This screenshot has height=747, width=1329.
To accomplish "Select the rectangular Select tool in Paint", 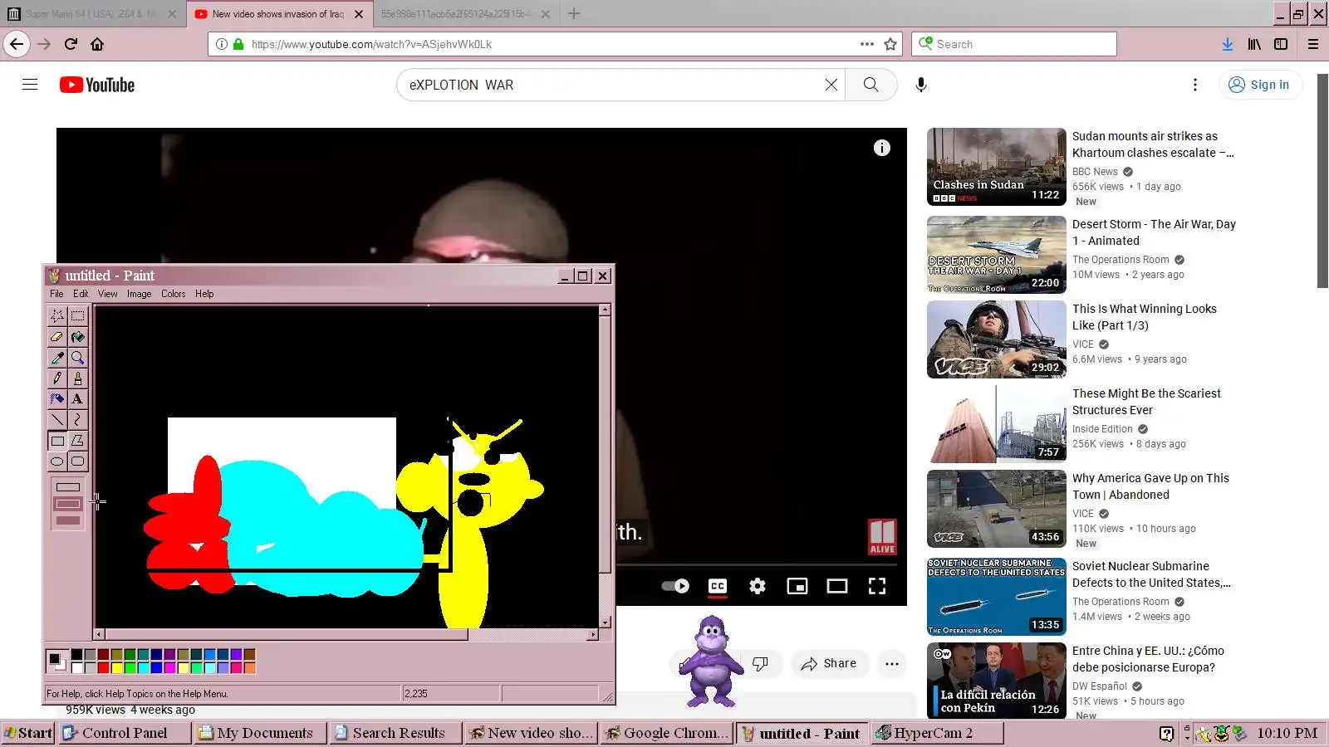I will (77, 316).
